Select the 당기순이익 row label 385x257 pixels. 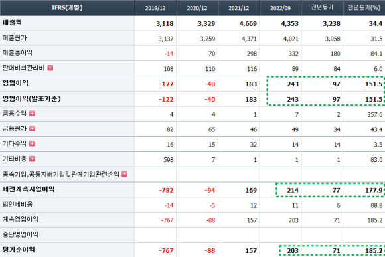(19, 250)
